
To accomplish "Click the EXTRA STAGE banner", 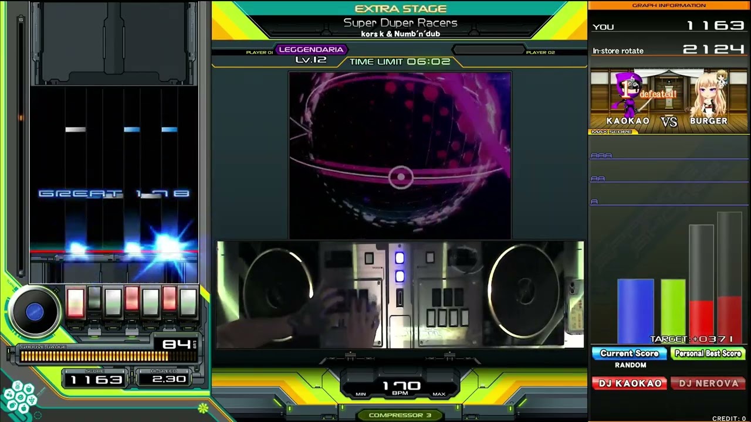I will coord(401,9).
